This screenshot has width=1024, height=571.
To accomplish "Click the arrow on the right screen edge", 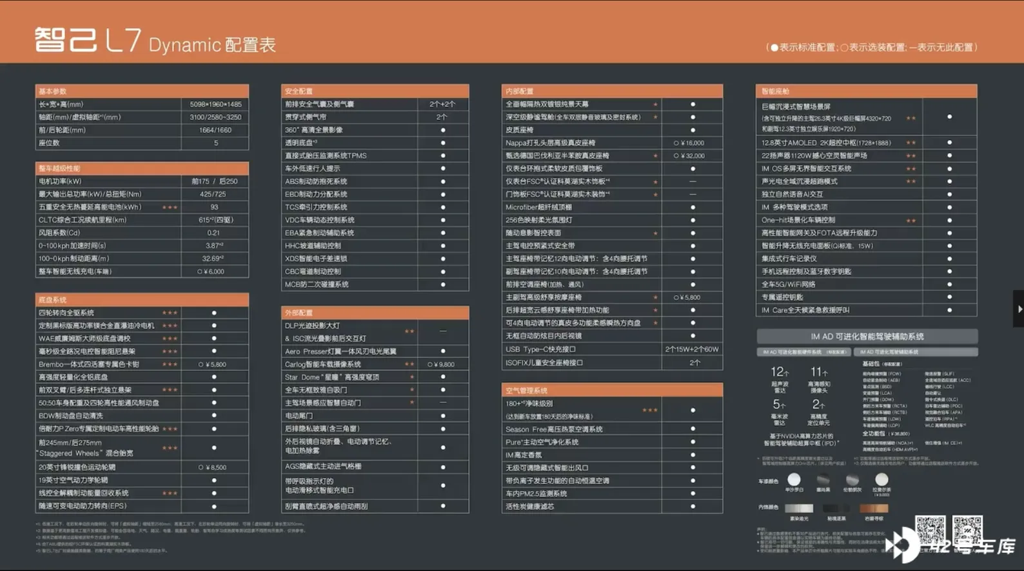I will coord(1019,309).
